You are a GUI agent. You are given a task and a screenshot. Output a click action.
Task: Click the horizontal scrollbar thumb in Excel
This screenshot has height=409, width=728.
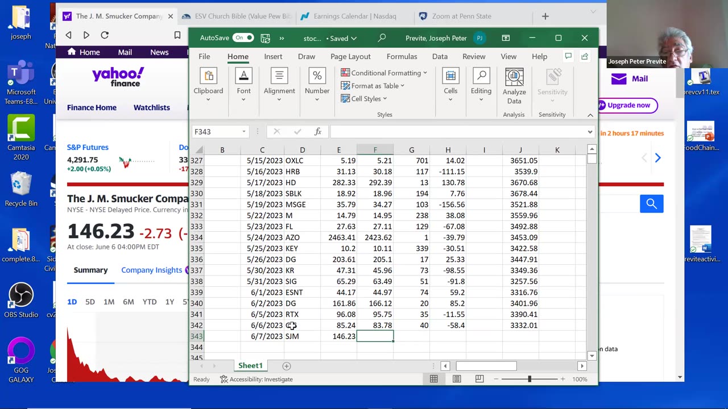[486, 366]
